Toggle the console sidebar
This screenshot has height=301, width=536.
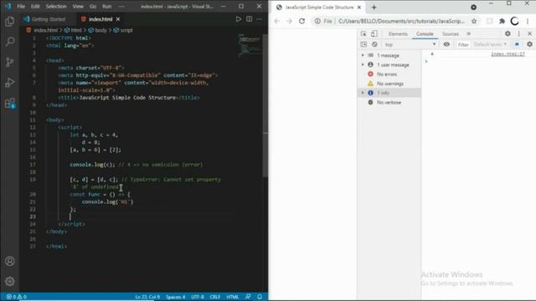363,44
